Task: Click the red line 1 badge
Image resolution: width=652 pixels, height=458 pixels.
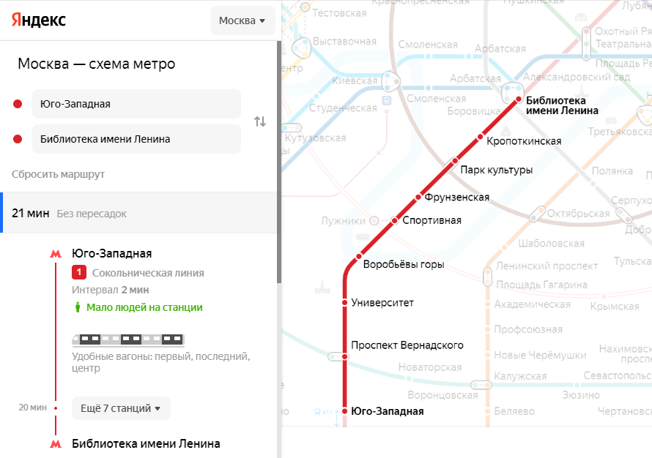Action: [x=79, y=273]
